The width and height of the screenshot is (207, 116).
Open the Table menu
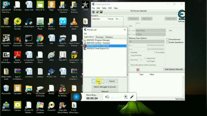pos(104,8)
